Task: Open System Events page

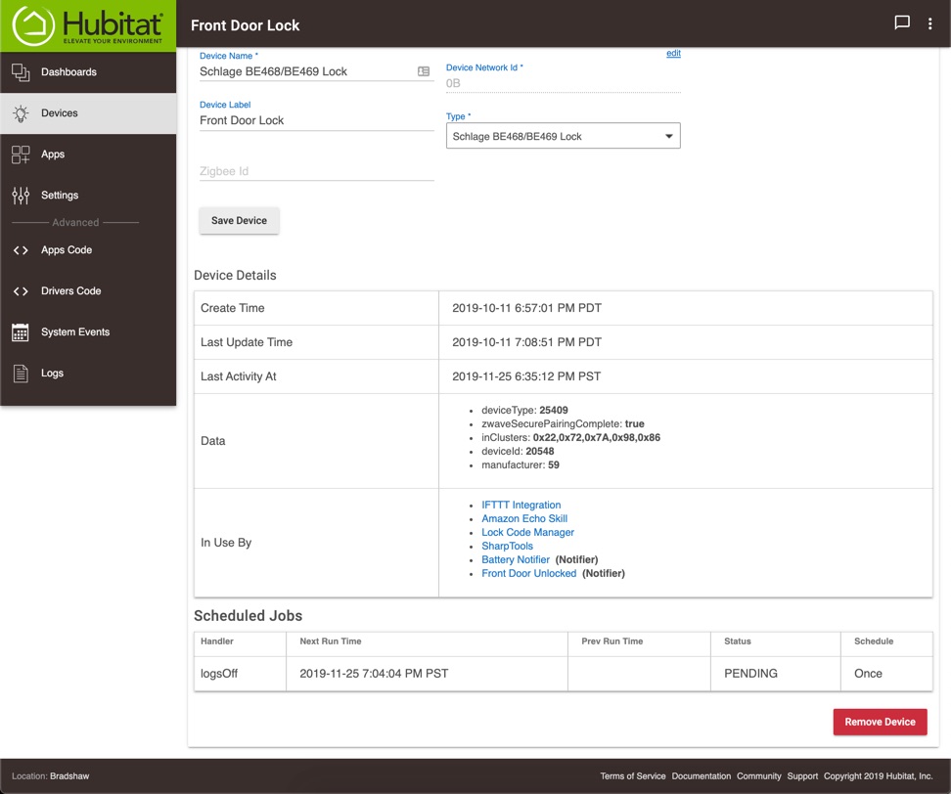Action: click(x=88, y=332)
